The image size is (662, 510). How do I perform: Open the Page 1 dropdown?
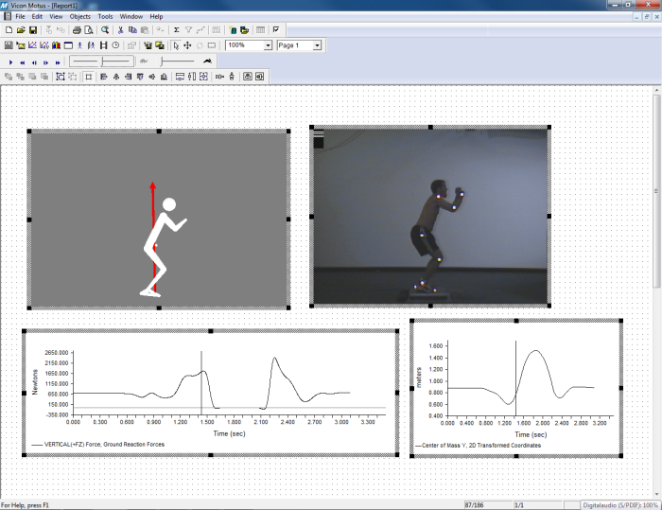(317, 45)
